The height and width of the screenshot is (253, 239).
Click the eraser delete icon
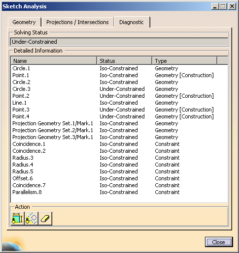click(x=45, y=219)
